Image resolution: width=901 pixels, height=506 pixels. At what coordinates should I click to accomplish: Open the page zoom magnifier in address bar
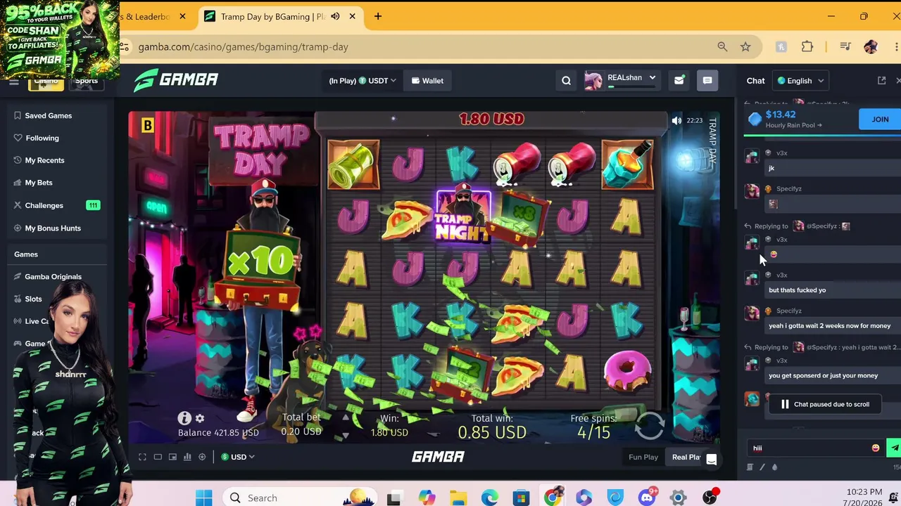[722, 47]
